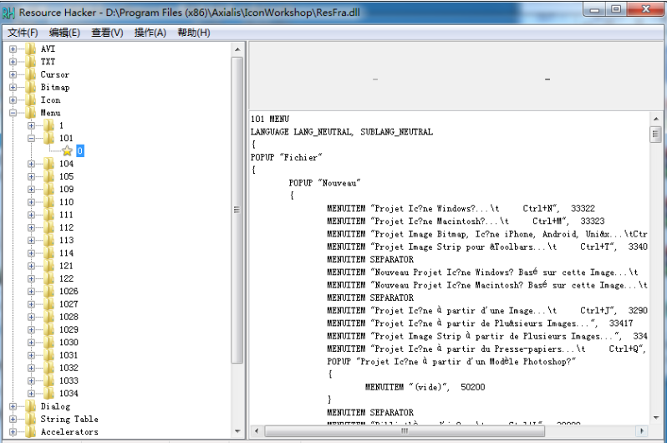Click the String Table folder icon

[x=31, y=420]
